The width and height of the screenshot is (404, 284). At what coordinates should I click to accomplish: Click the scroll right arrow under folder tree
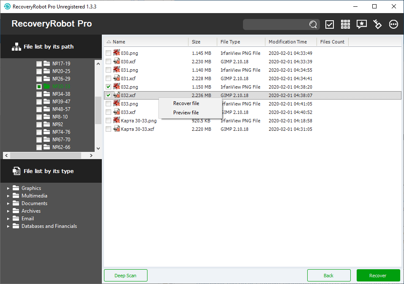pyautogui.click(x=91, y=155)
